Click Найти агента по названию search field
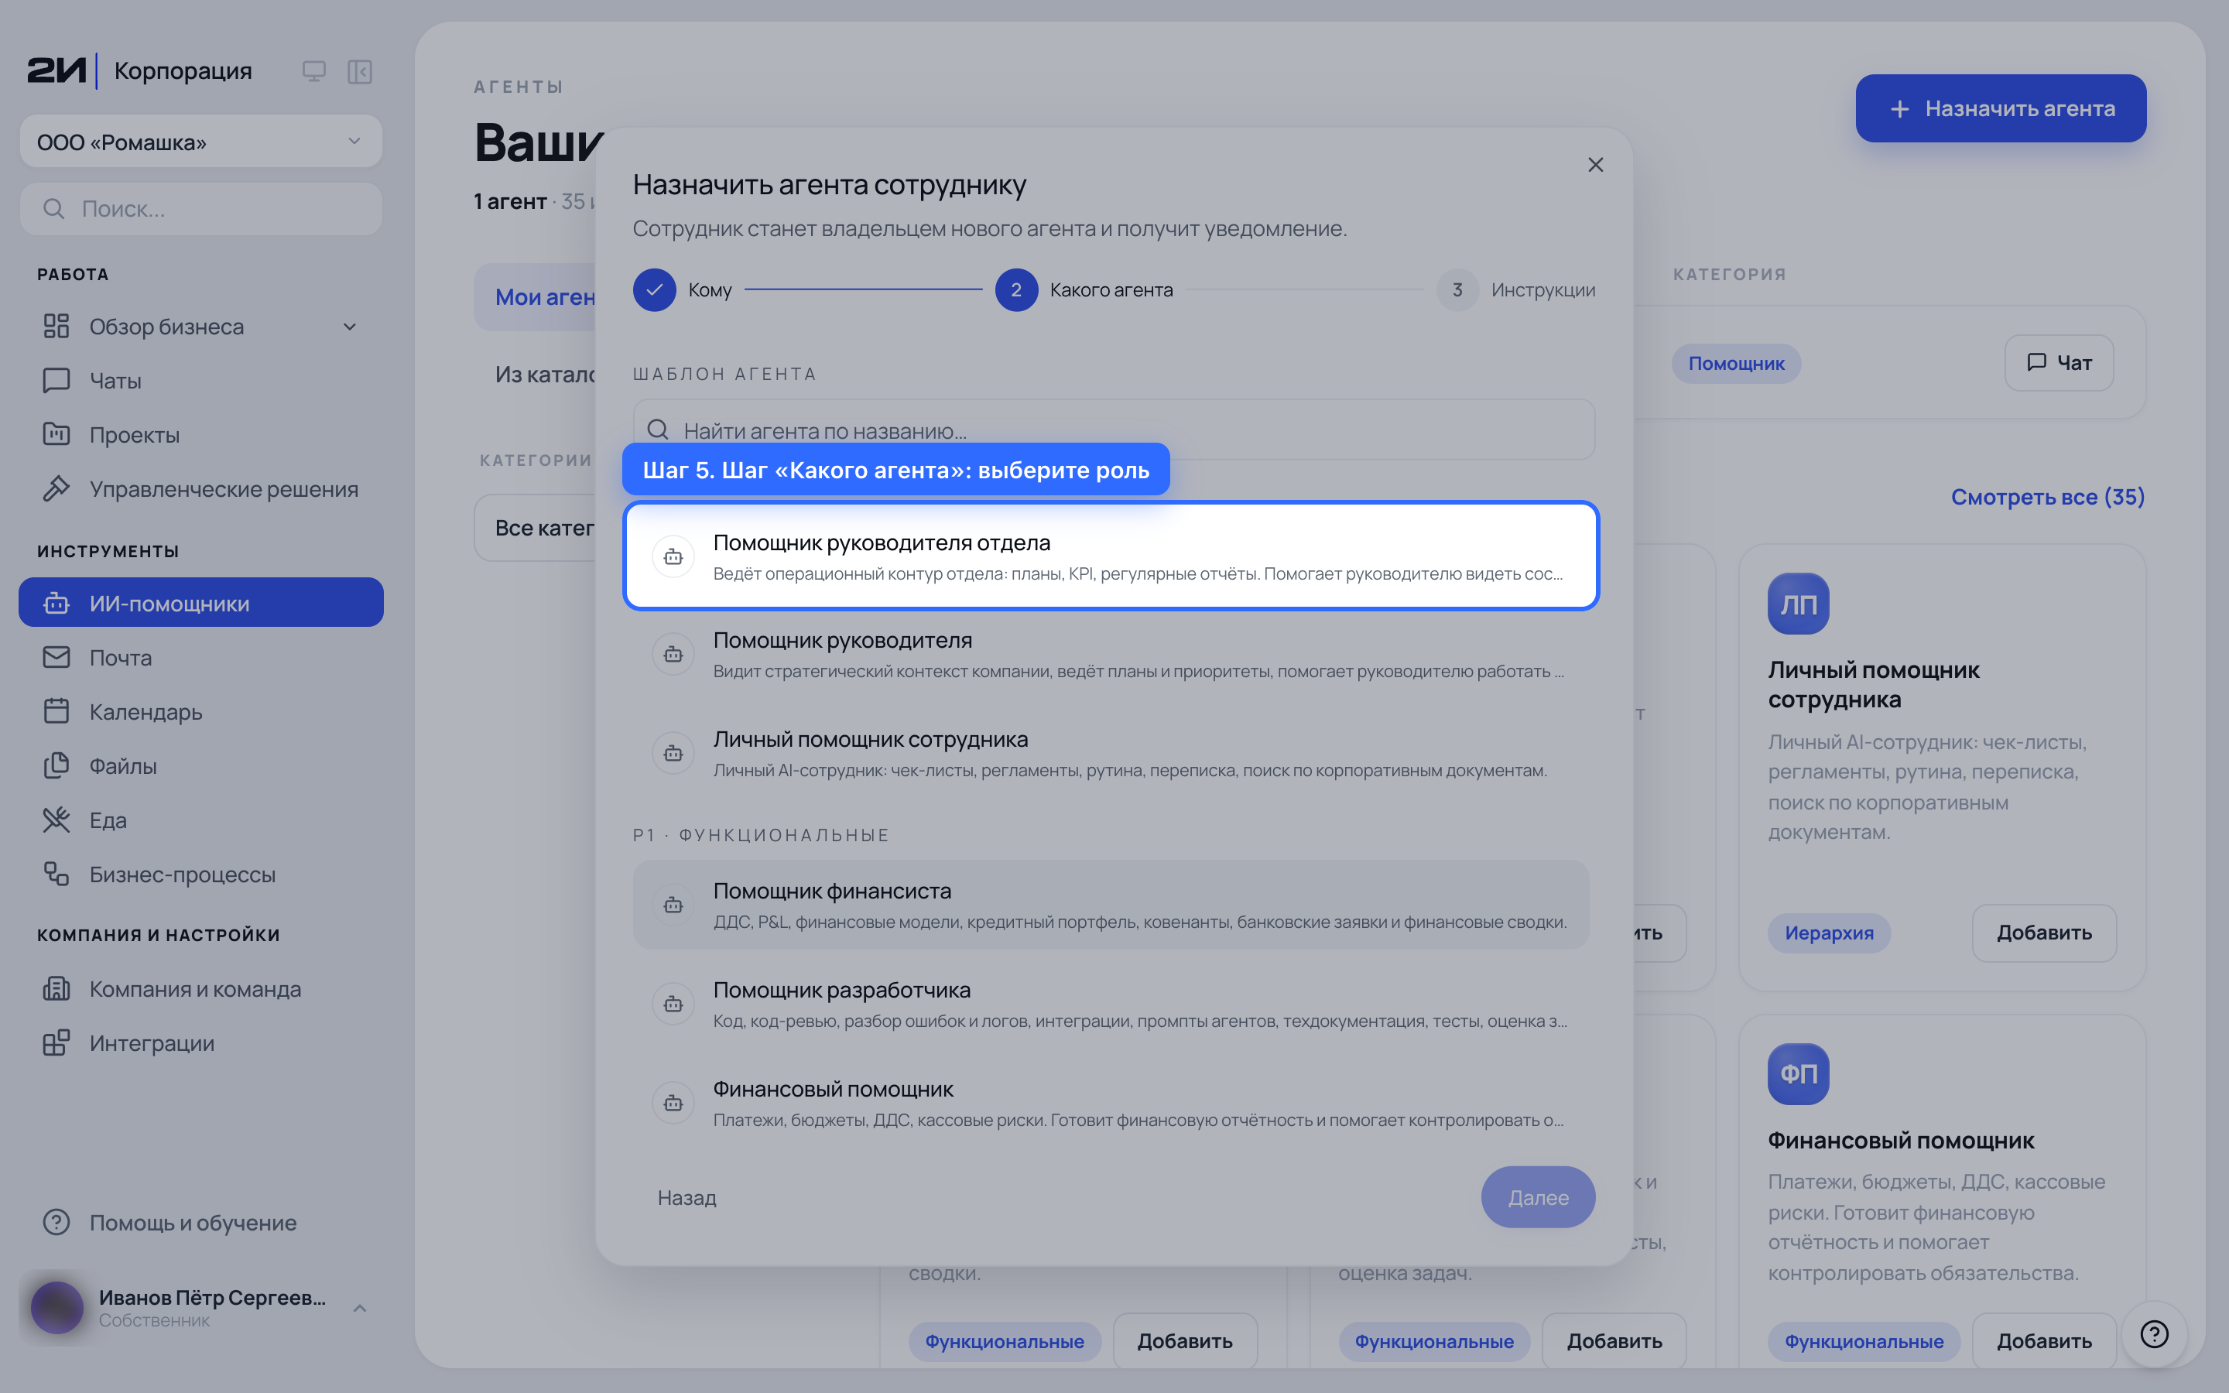The image size is (2229, 1393). tap(1114, 430)
